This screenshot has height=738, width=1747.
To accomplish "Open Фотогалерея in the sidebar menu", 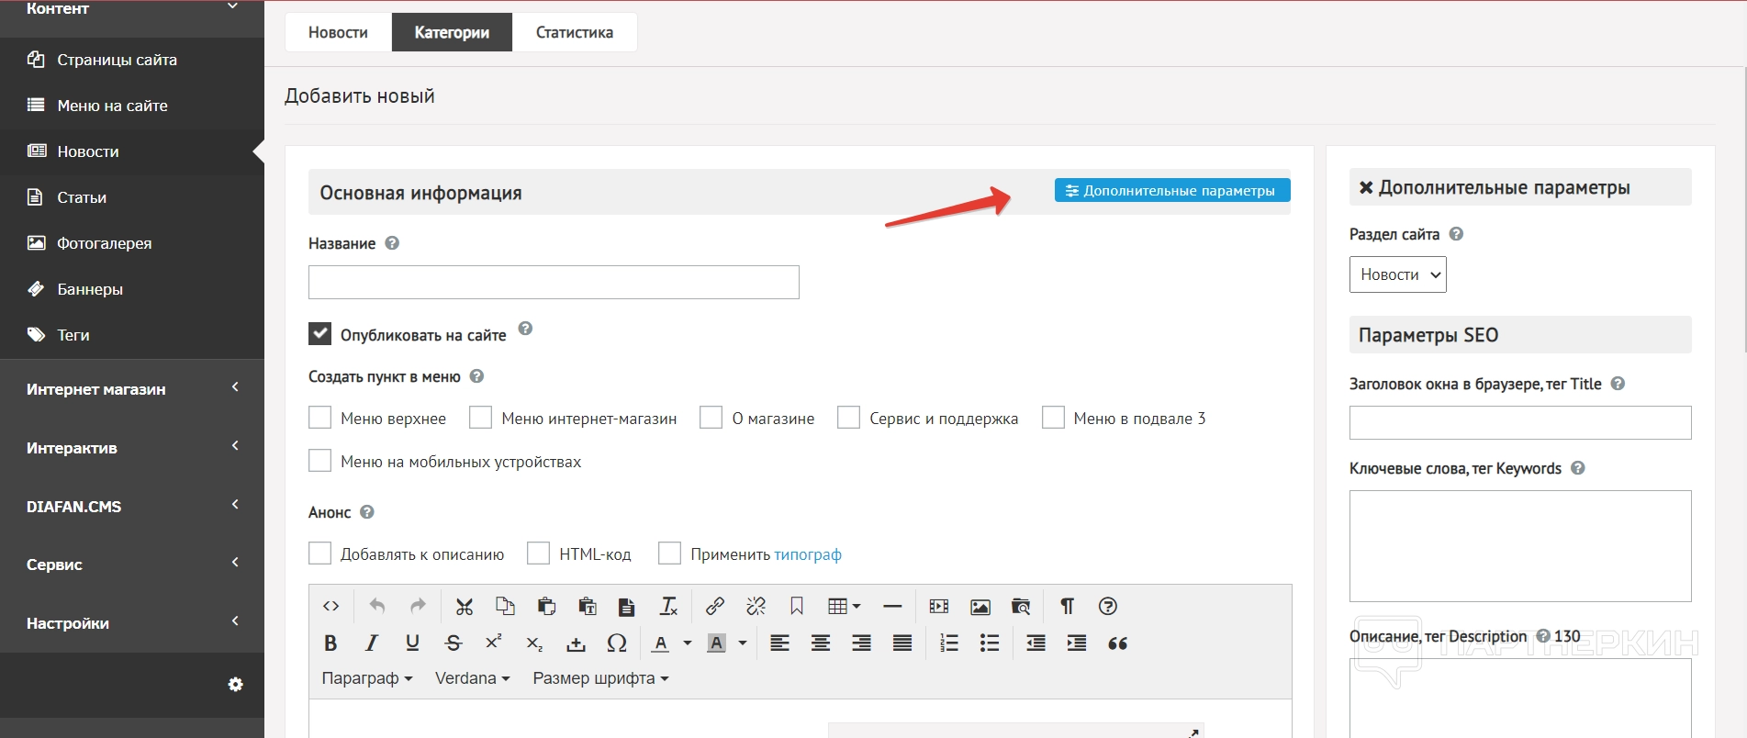I will 104,243.
